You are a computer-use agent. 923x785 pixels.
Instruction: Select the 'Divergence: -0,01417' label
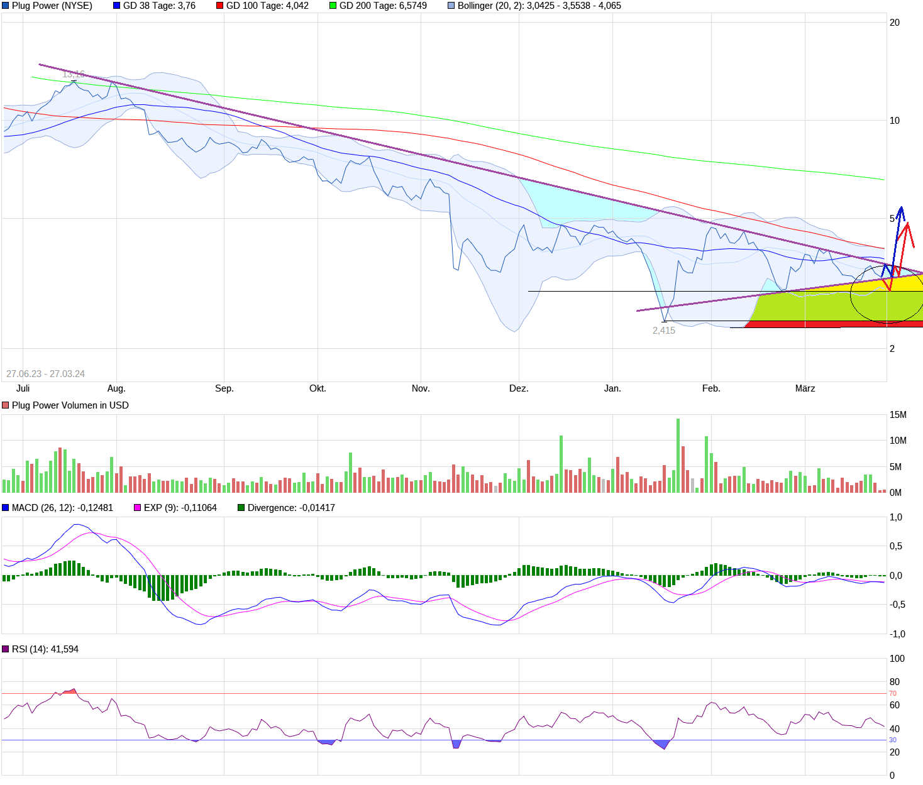pos(291,508)
